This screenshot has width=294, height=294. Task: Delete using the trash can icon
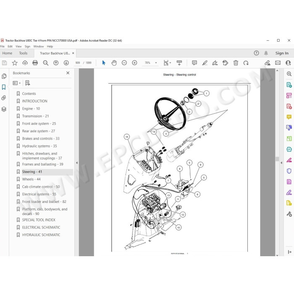click(x=236, y=63)
